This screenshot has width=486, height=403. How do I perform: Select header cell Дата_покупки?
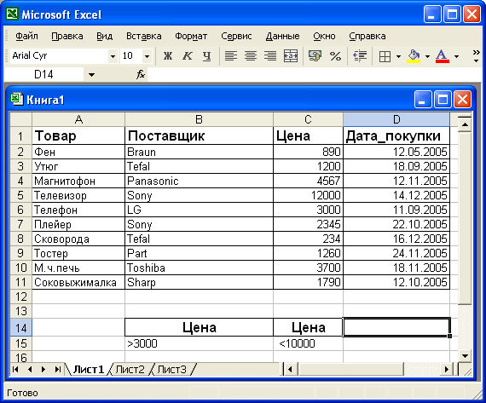pos(396,135)
